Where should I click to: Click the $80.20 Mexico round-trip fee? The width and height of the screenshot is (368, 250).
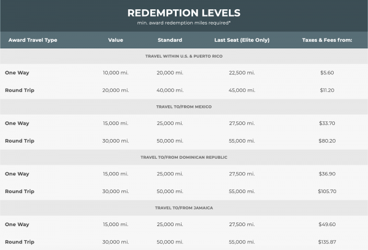click(326, 140)
